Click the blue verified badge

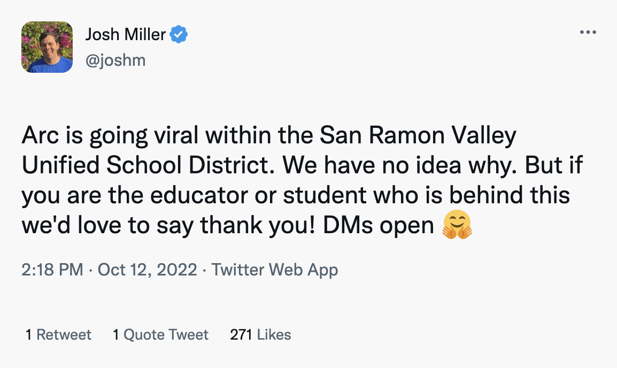(179, 35)
